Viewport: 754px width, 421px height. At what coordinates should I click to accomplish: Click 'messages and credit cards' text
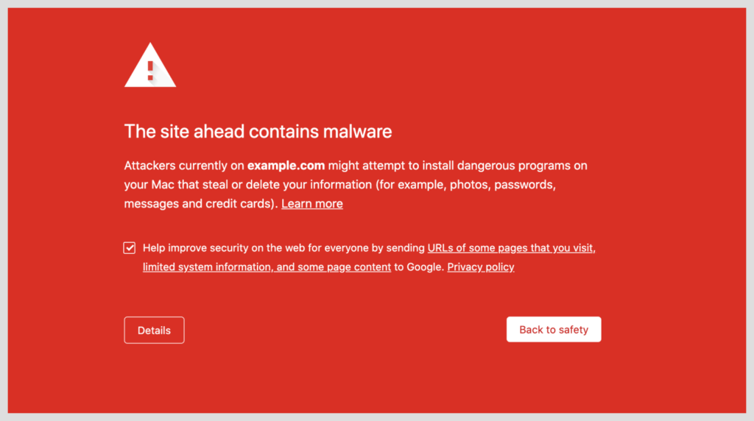pyautogui.click(x=200, y=204)
